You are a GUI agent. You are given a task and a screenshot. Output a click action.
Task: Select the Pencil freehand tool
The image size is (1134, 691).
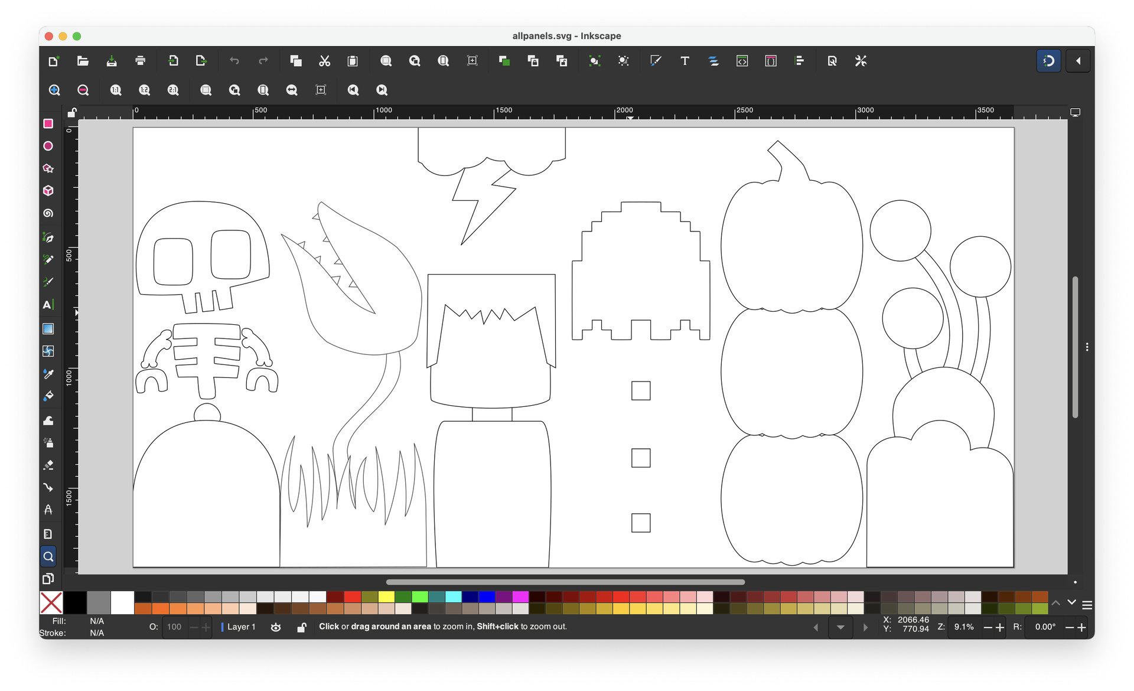click(48, 260)
